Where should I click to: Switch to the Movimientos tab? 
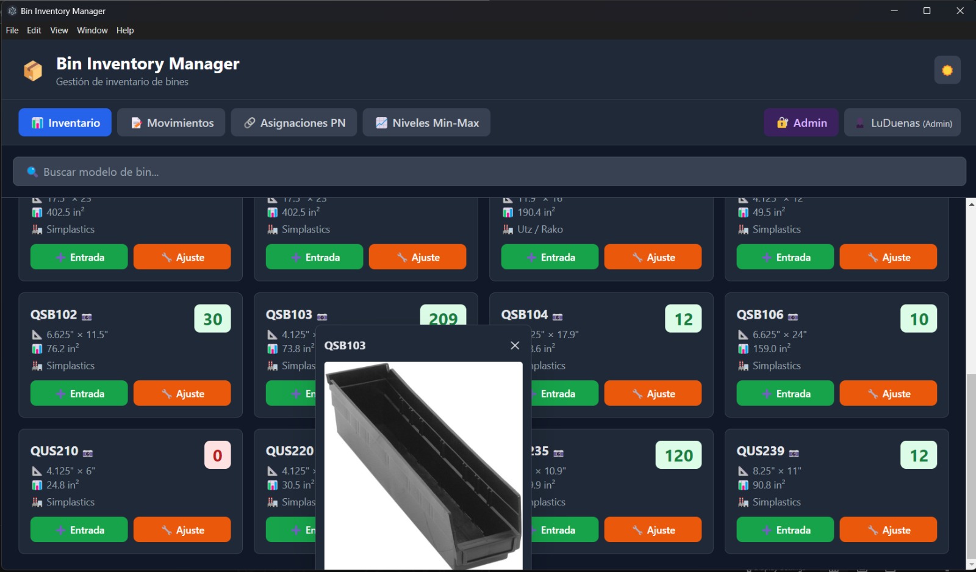[171, 122]
